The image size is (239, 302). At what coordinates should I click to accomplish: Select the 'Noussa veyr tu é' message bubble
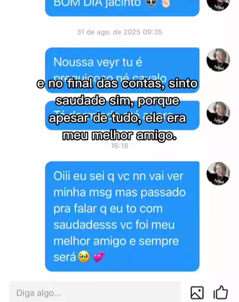coord(122,70)
